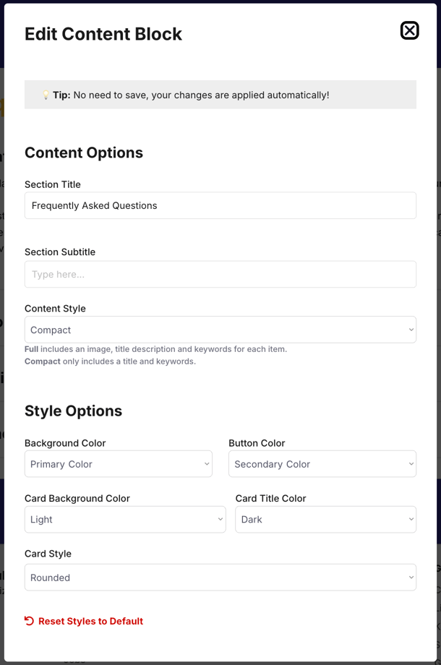Click the chevron of Card Background Color select
This screenshot has height=665, width=441.
[220, 520]
